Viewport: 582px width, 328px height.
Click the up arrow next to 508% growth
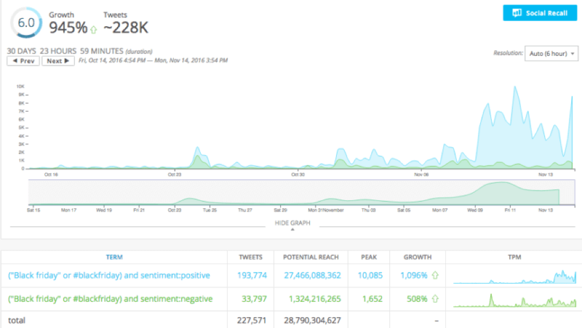point(435,299)
